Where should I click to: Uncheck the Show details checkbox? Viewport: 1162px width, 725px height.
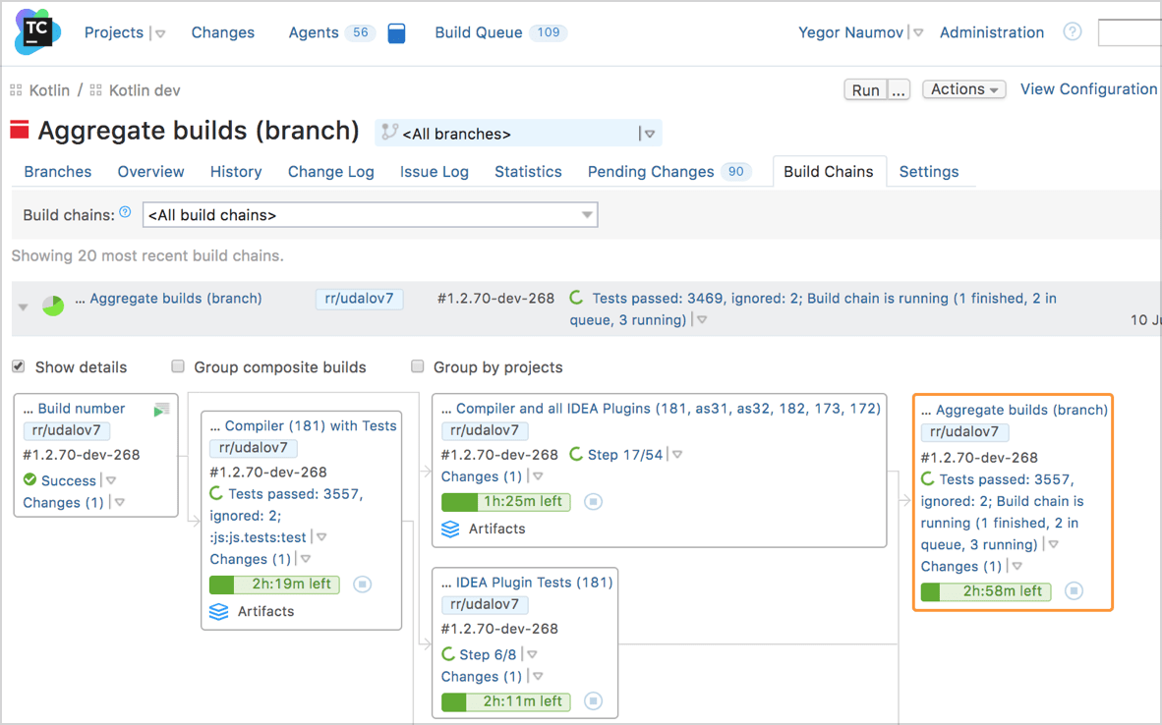(19, 366)
